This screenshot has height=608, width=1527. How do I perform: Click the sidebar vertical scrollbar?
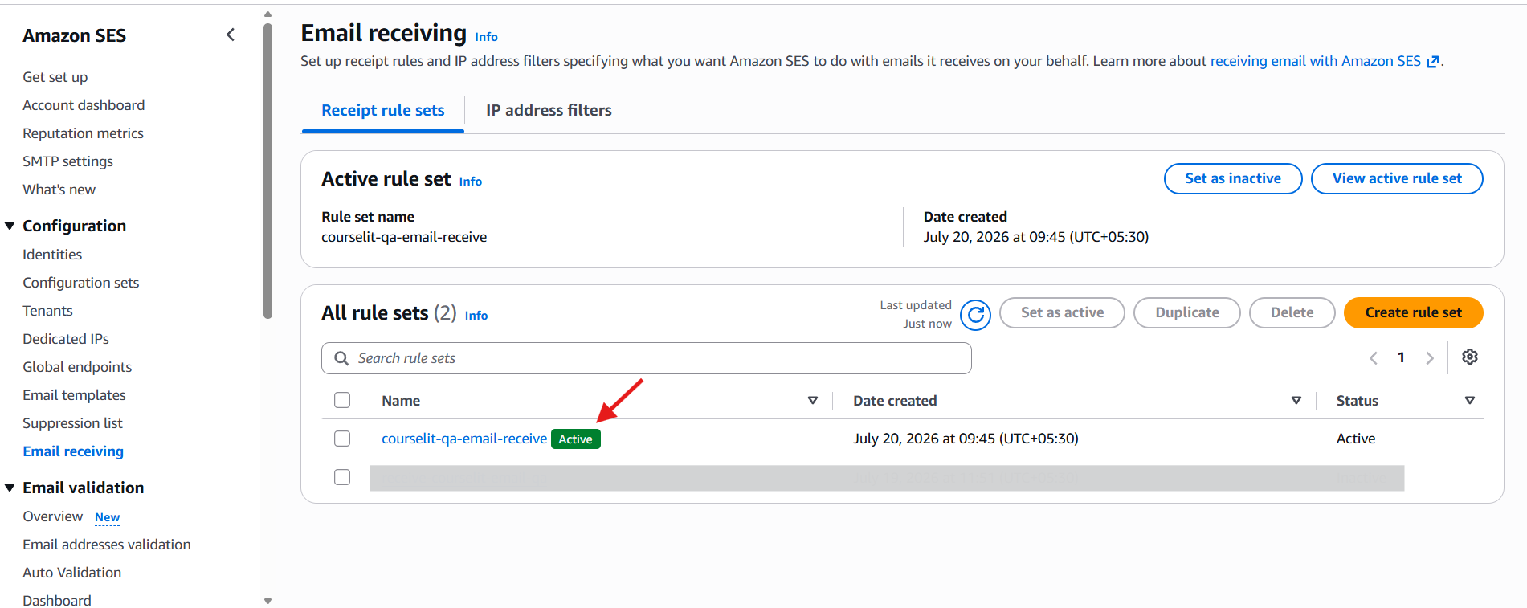(267, 173)
